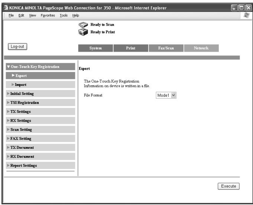Viewport: 253px width, 205px height.
Task: Click the Execute button
Action: click(228, 186)
